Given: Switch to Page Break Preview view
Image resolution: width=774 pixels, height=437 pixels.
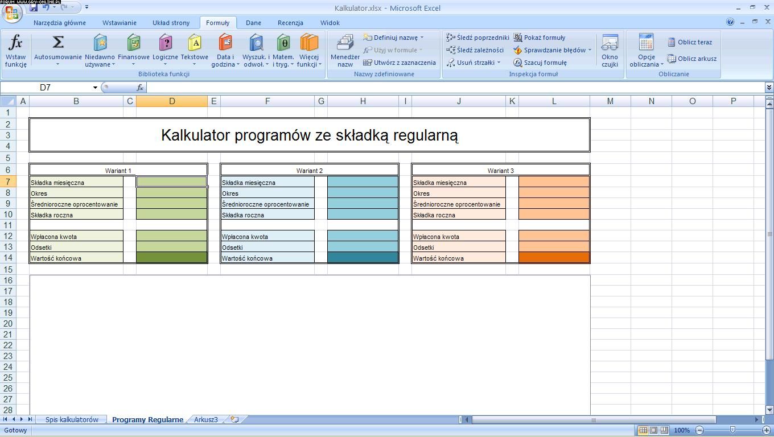Looking at the screenshot, I should coord(664,430).
